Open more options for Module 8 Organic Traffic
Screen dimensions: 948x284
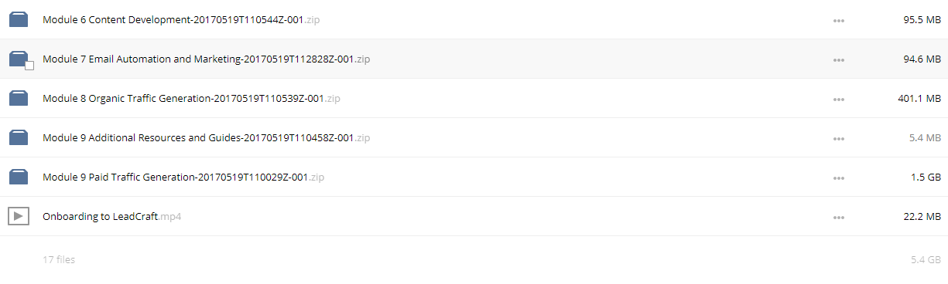[839, 100]
